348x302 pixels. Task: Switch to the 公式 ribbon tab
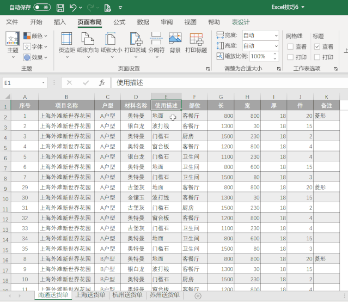click(x=119, y=22)
